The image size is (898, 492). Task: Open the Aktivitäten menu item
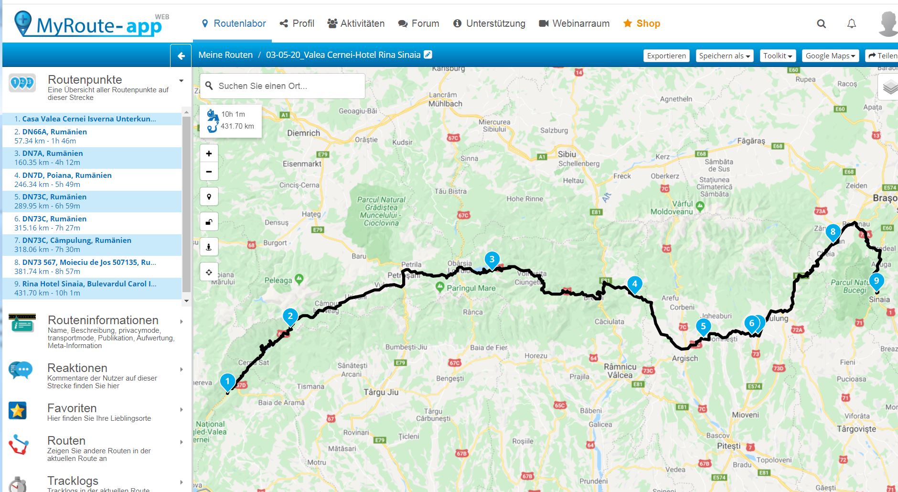(356, 23)
